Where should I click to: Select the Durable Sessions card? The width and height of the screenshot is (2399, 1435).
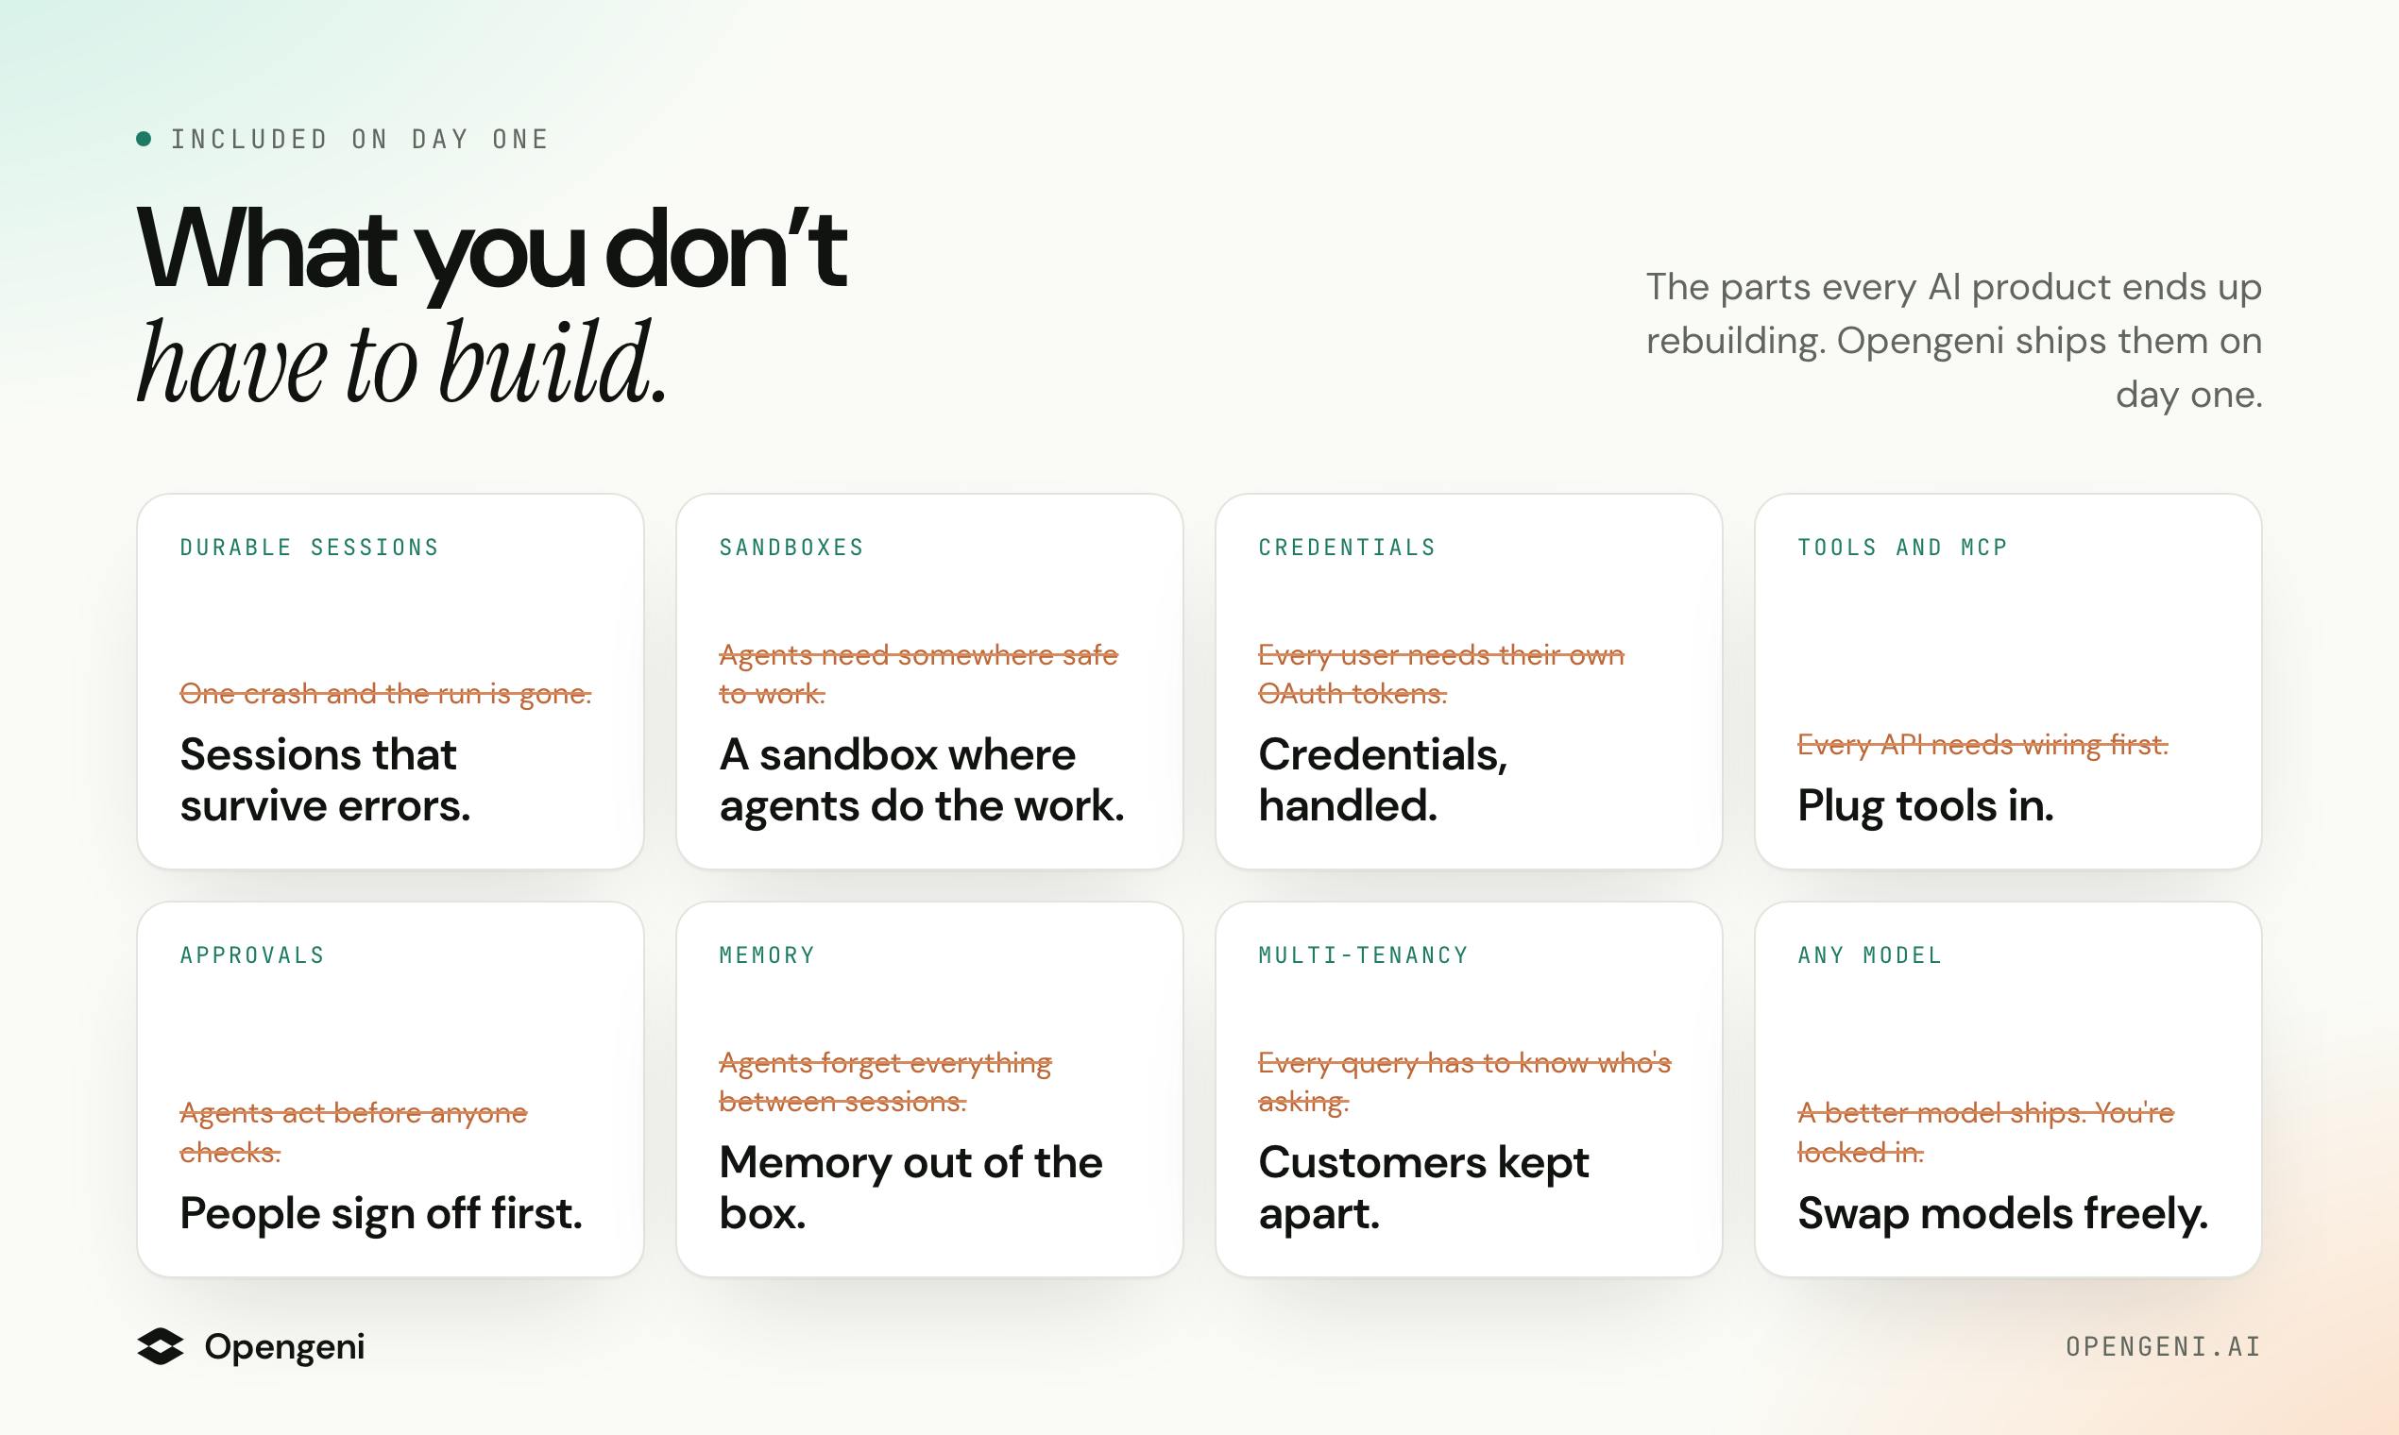pos(390,682)
